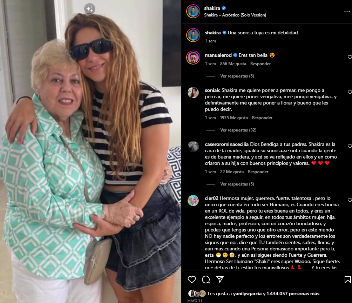Like manualerod's comment with its heart
The width and height of the screenshot is (352, 303).
tap(350, 57)
